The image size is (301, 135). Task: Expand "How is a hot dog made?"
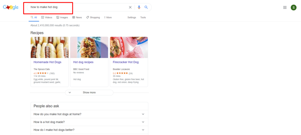coord(89,122)
